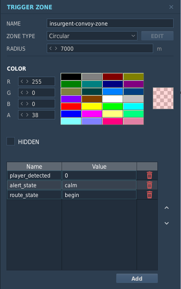Screen dimensions: 181x289
Task: Pick the bright green color swatch
Action: pyautogui.click(x=112, y=106)
